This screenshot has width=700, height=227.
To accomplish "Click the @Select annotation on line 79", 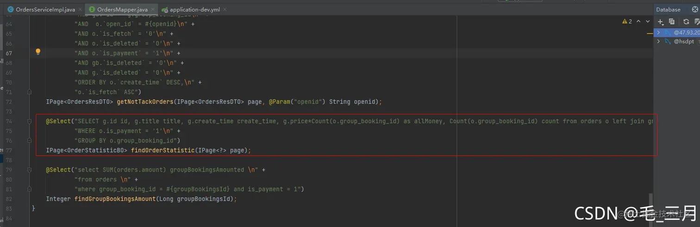I will tap(58, 170).
